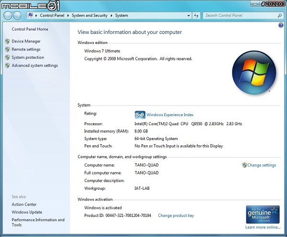Click the computer icon in address bar
This screenshot has width=287, height=237.
click(31, 15)
